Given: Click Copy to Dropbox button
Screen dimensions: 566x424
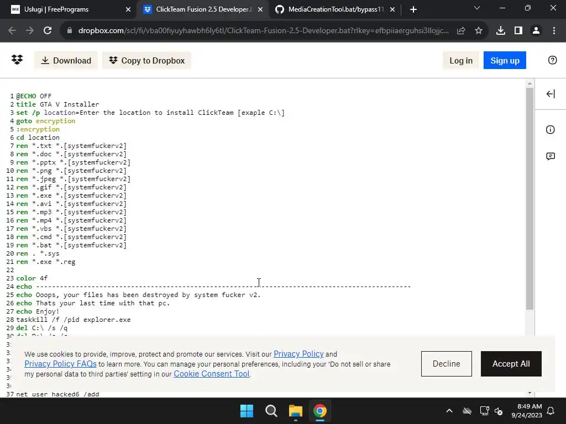Looking at the screenshot, I should coord(146,60).
